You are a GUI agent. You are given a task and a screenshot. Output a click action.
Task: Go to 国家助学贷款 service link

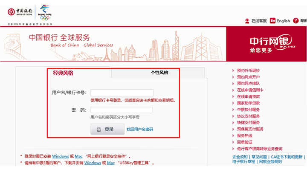coord(248,103)
